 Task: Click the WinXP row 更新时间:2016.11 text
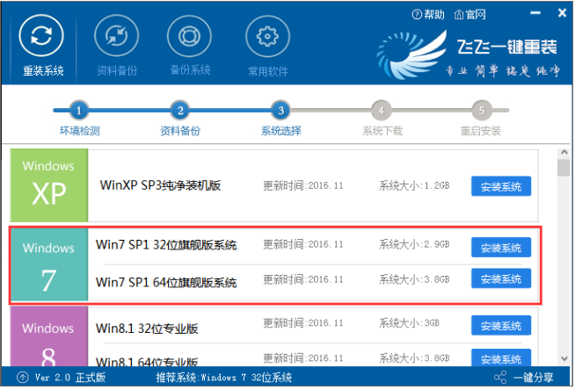click(x=303, y=185)
